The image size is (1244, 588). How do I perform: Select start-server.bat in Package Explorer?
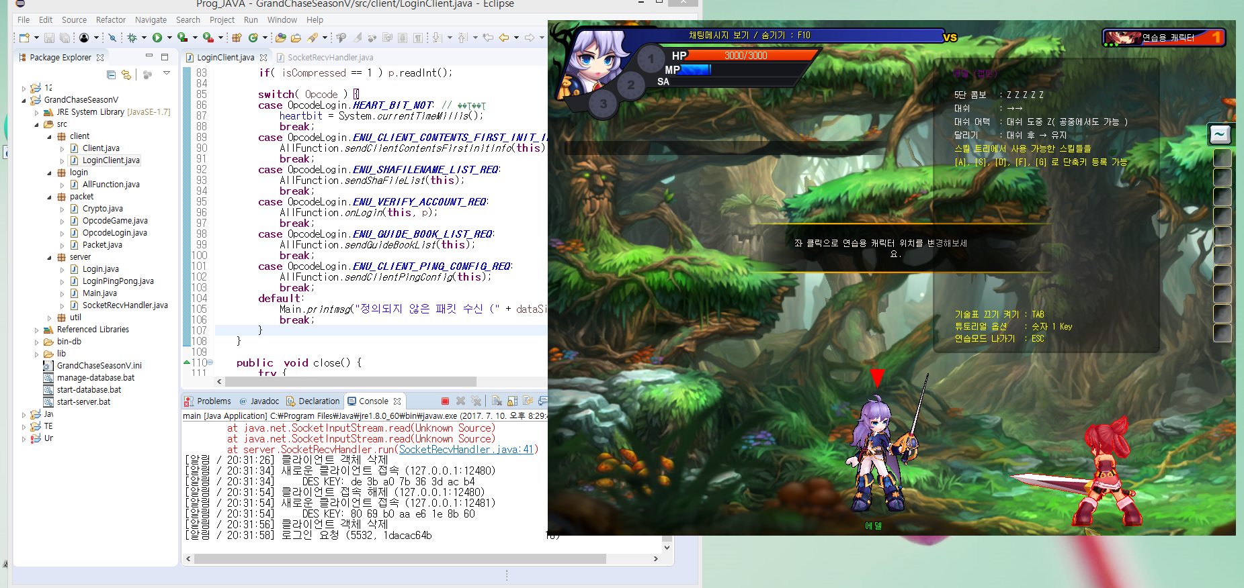pyautogui.click(x=83, y=402)
